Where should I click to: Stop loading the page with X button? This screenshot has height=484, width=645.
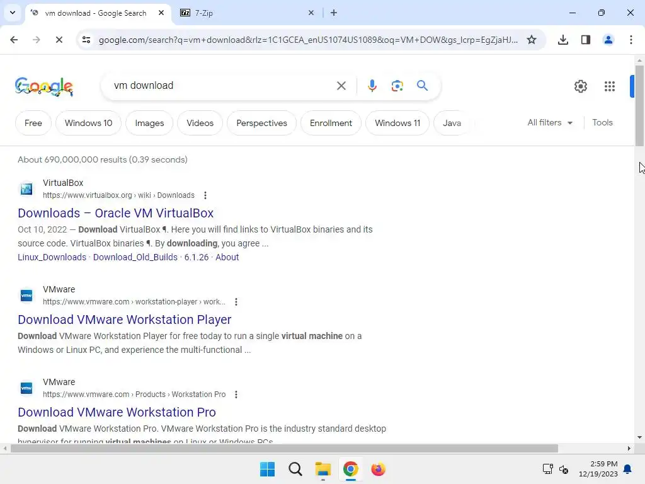[x=59, y=40]
